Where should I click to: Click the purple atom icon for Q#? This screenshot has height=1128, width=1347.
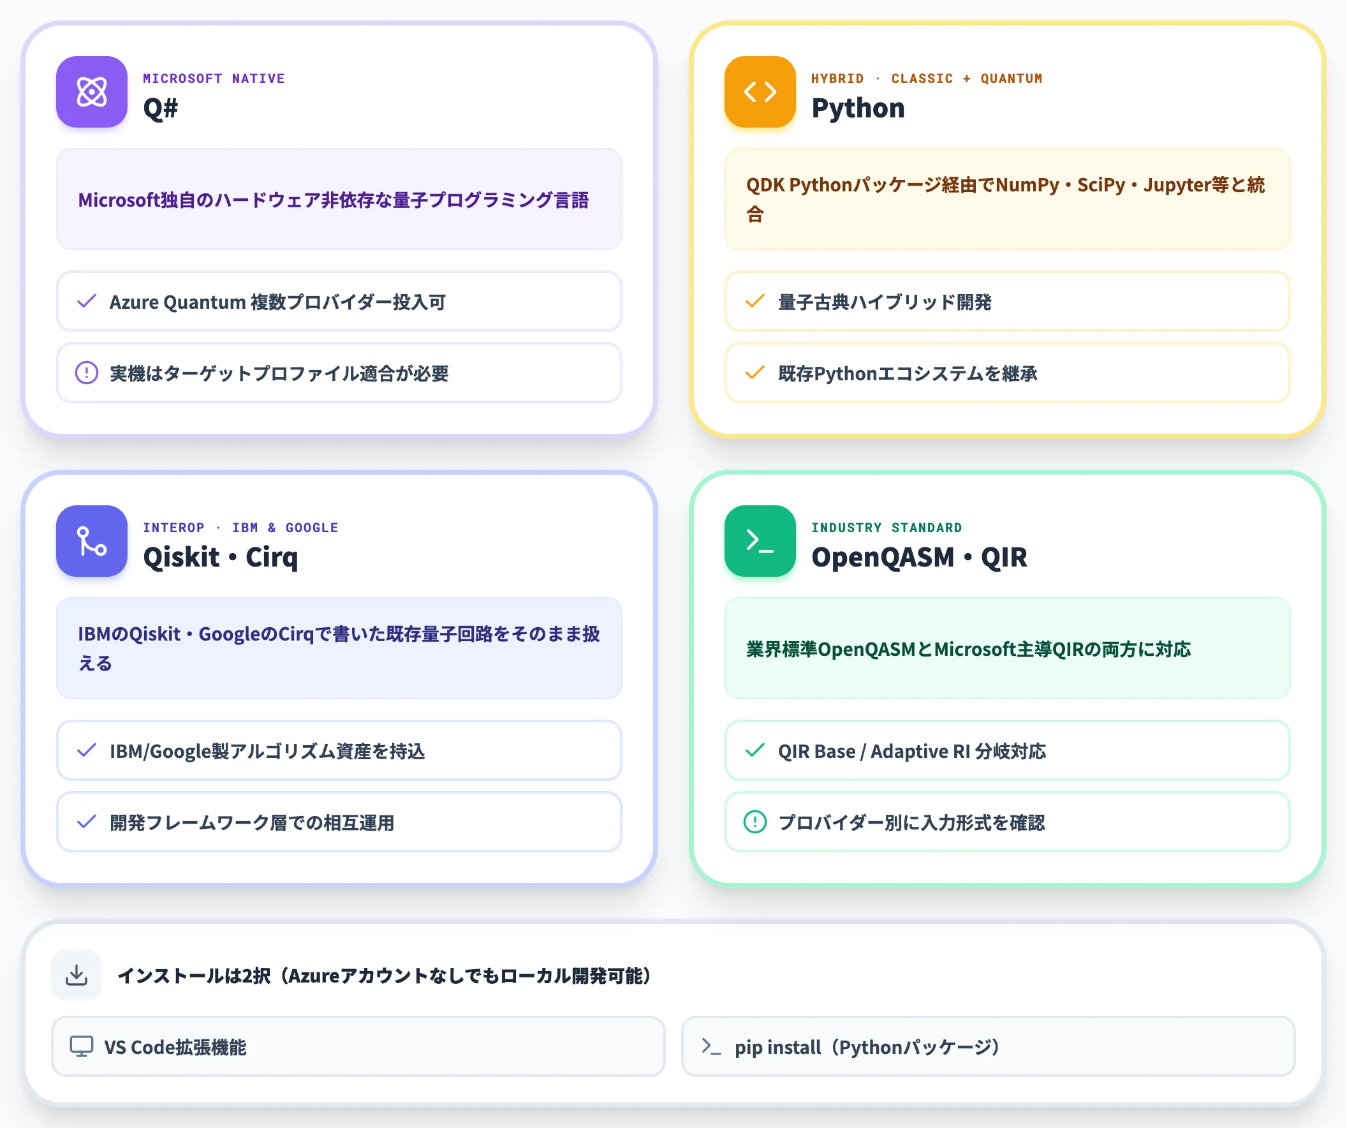92,92
